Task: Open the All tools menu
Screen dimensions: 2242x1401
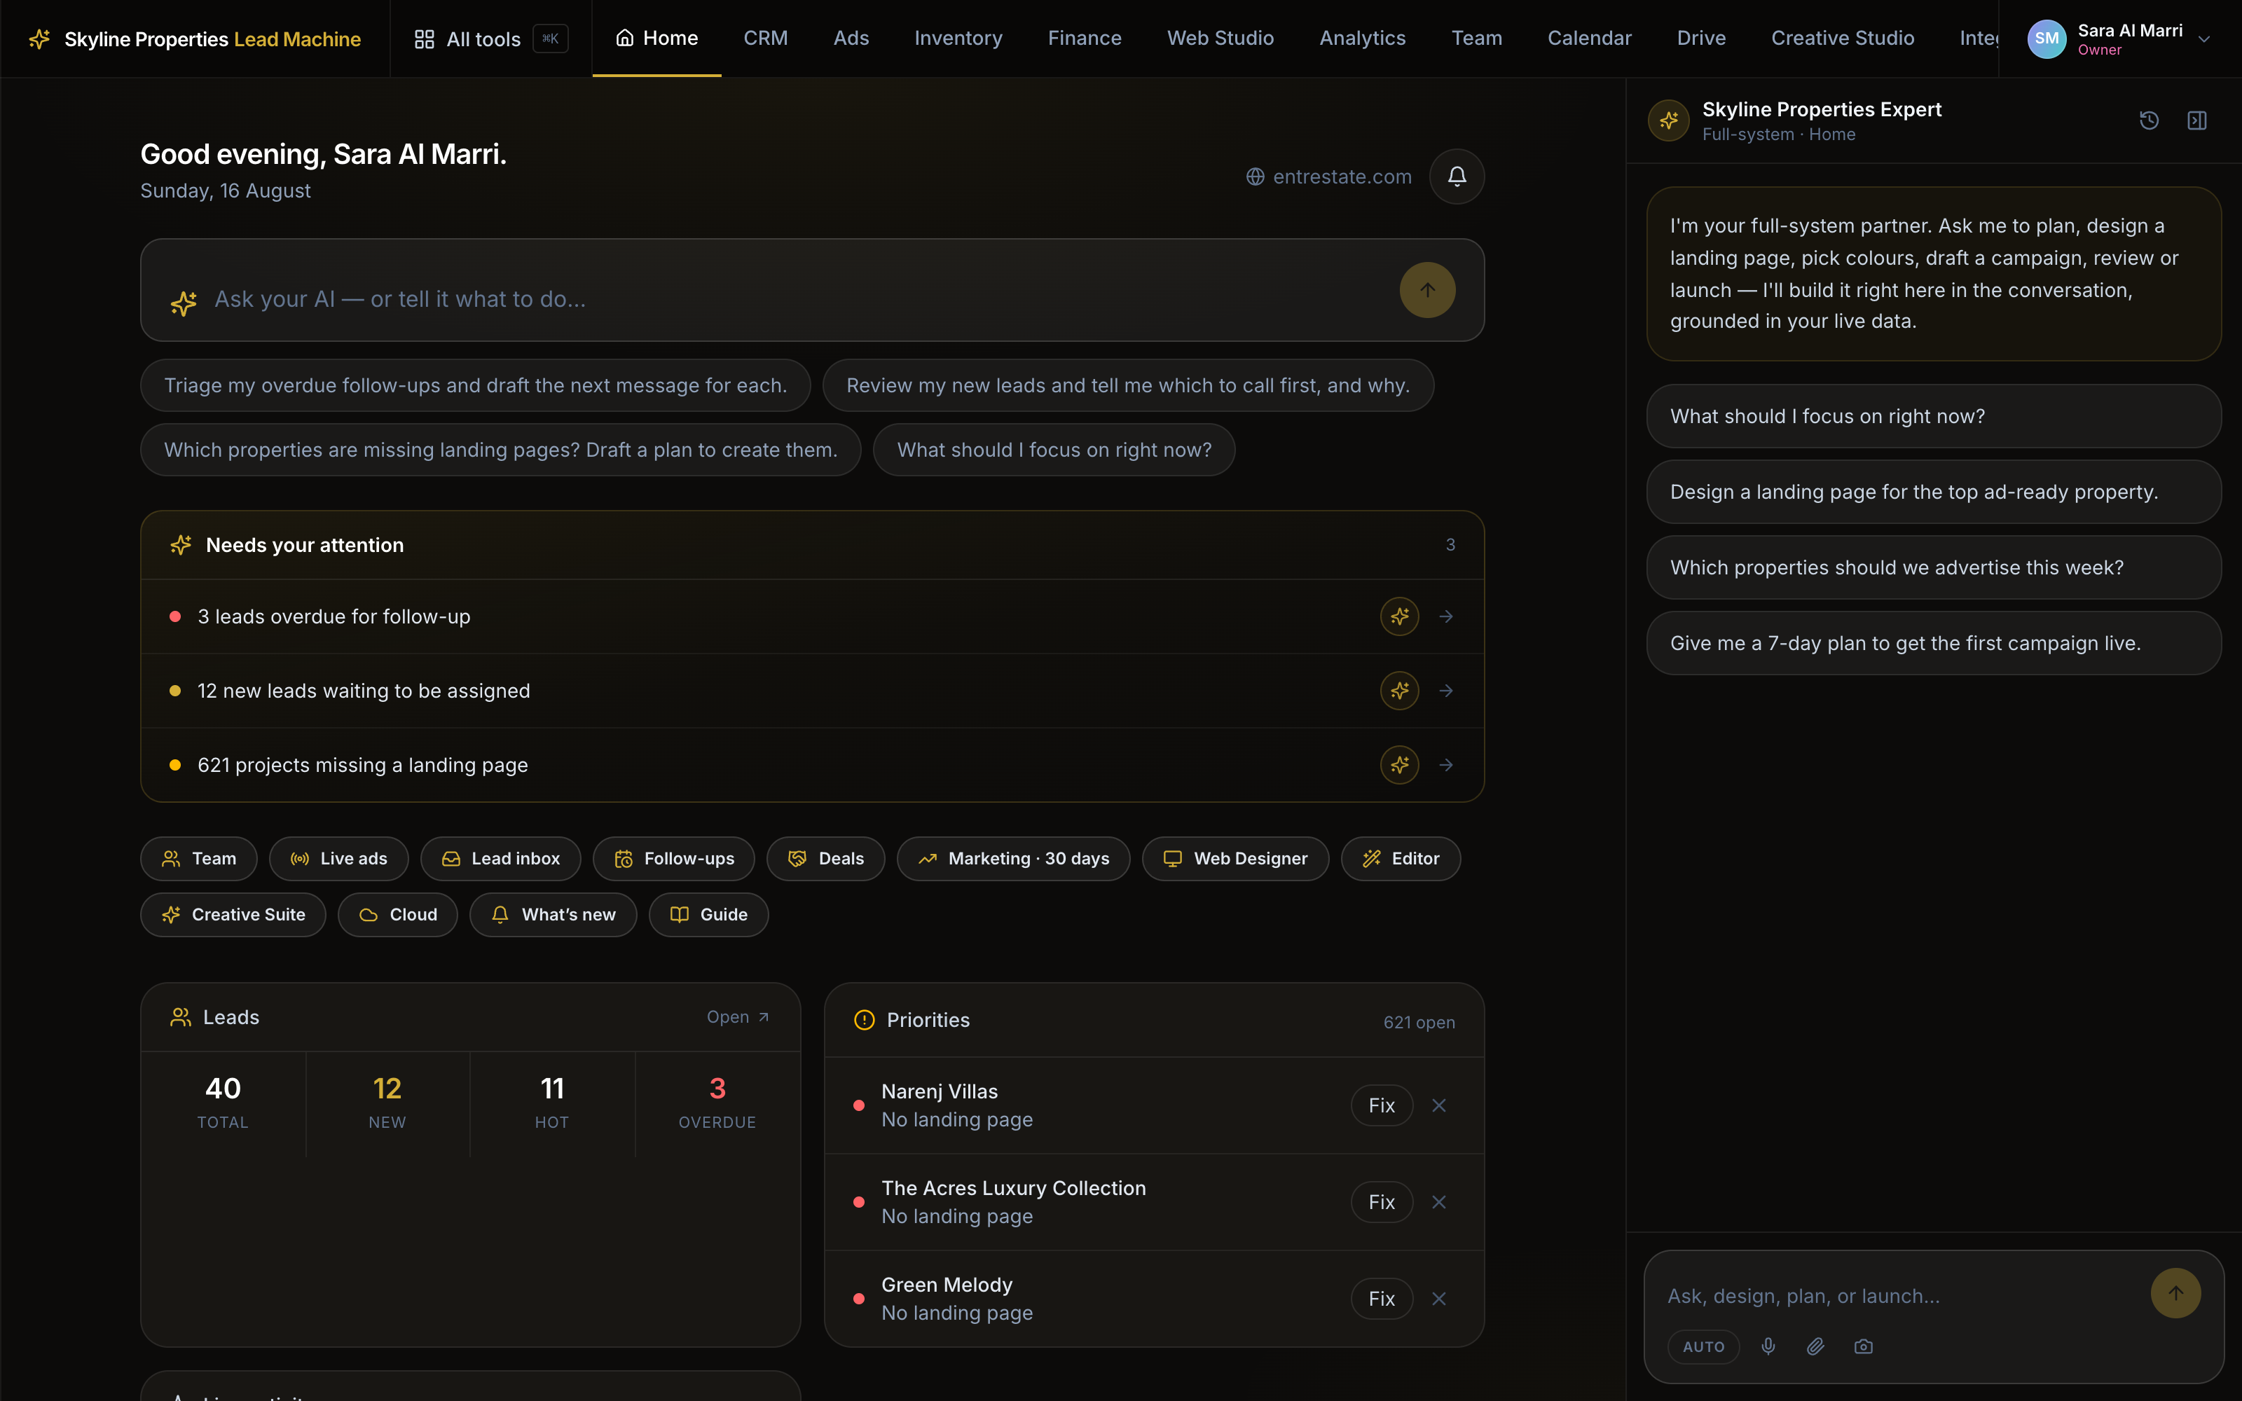Action: click(490, 39)
